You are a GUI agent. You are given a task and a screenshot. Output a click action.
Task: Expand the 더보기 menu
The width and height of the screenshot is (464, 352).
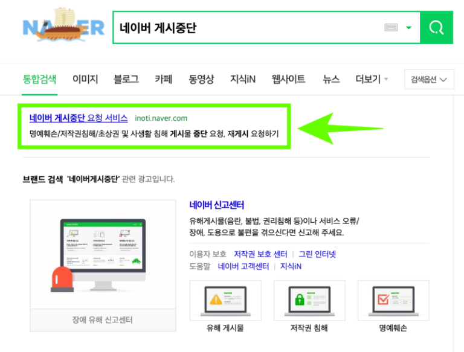coord(372,79)
